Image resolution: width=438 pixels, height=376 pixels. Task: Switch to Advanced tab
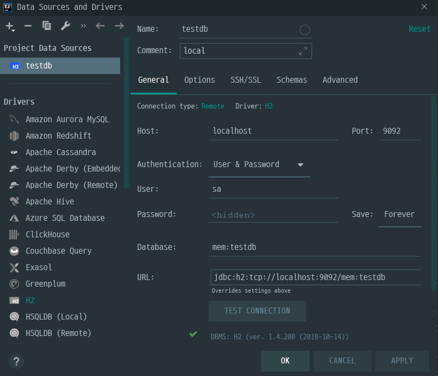[340, 80]
